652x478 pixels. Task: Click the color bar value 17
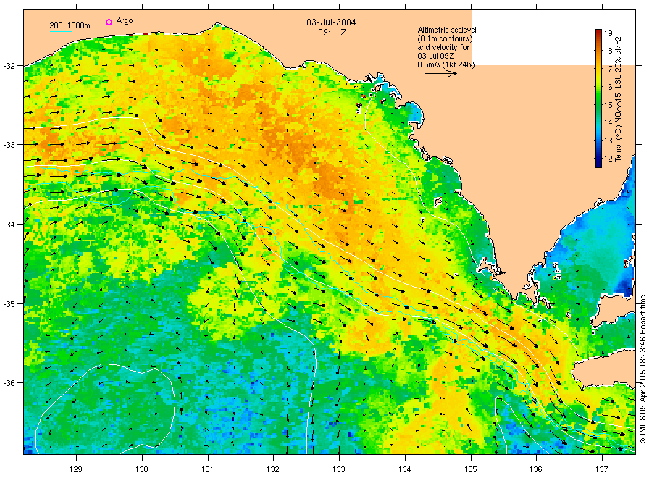608,69
